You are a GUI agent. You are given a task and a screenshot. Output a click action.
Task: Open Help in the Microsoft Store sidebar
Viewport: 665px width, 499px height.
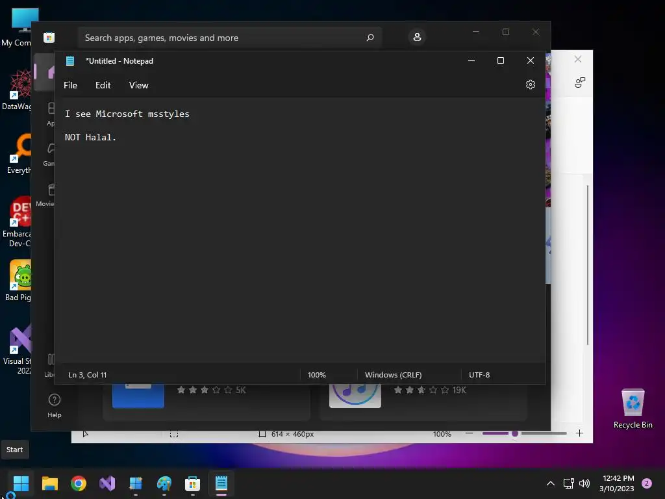(55, 405)
